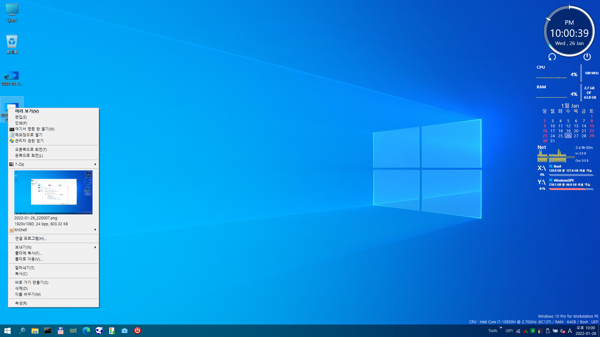
Task: Choose 삭제(D) in context menu
Action: coord(53,288)
